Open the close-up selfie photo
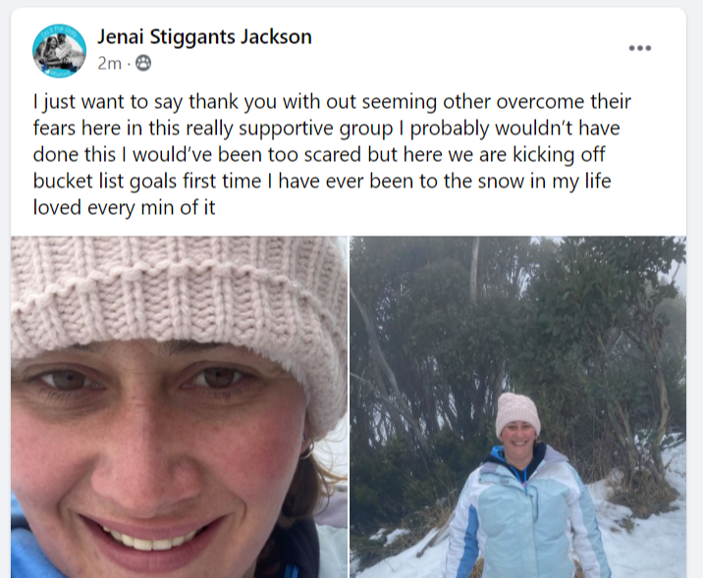This screenshot has height=578, width=703. 179,407
